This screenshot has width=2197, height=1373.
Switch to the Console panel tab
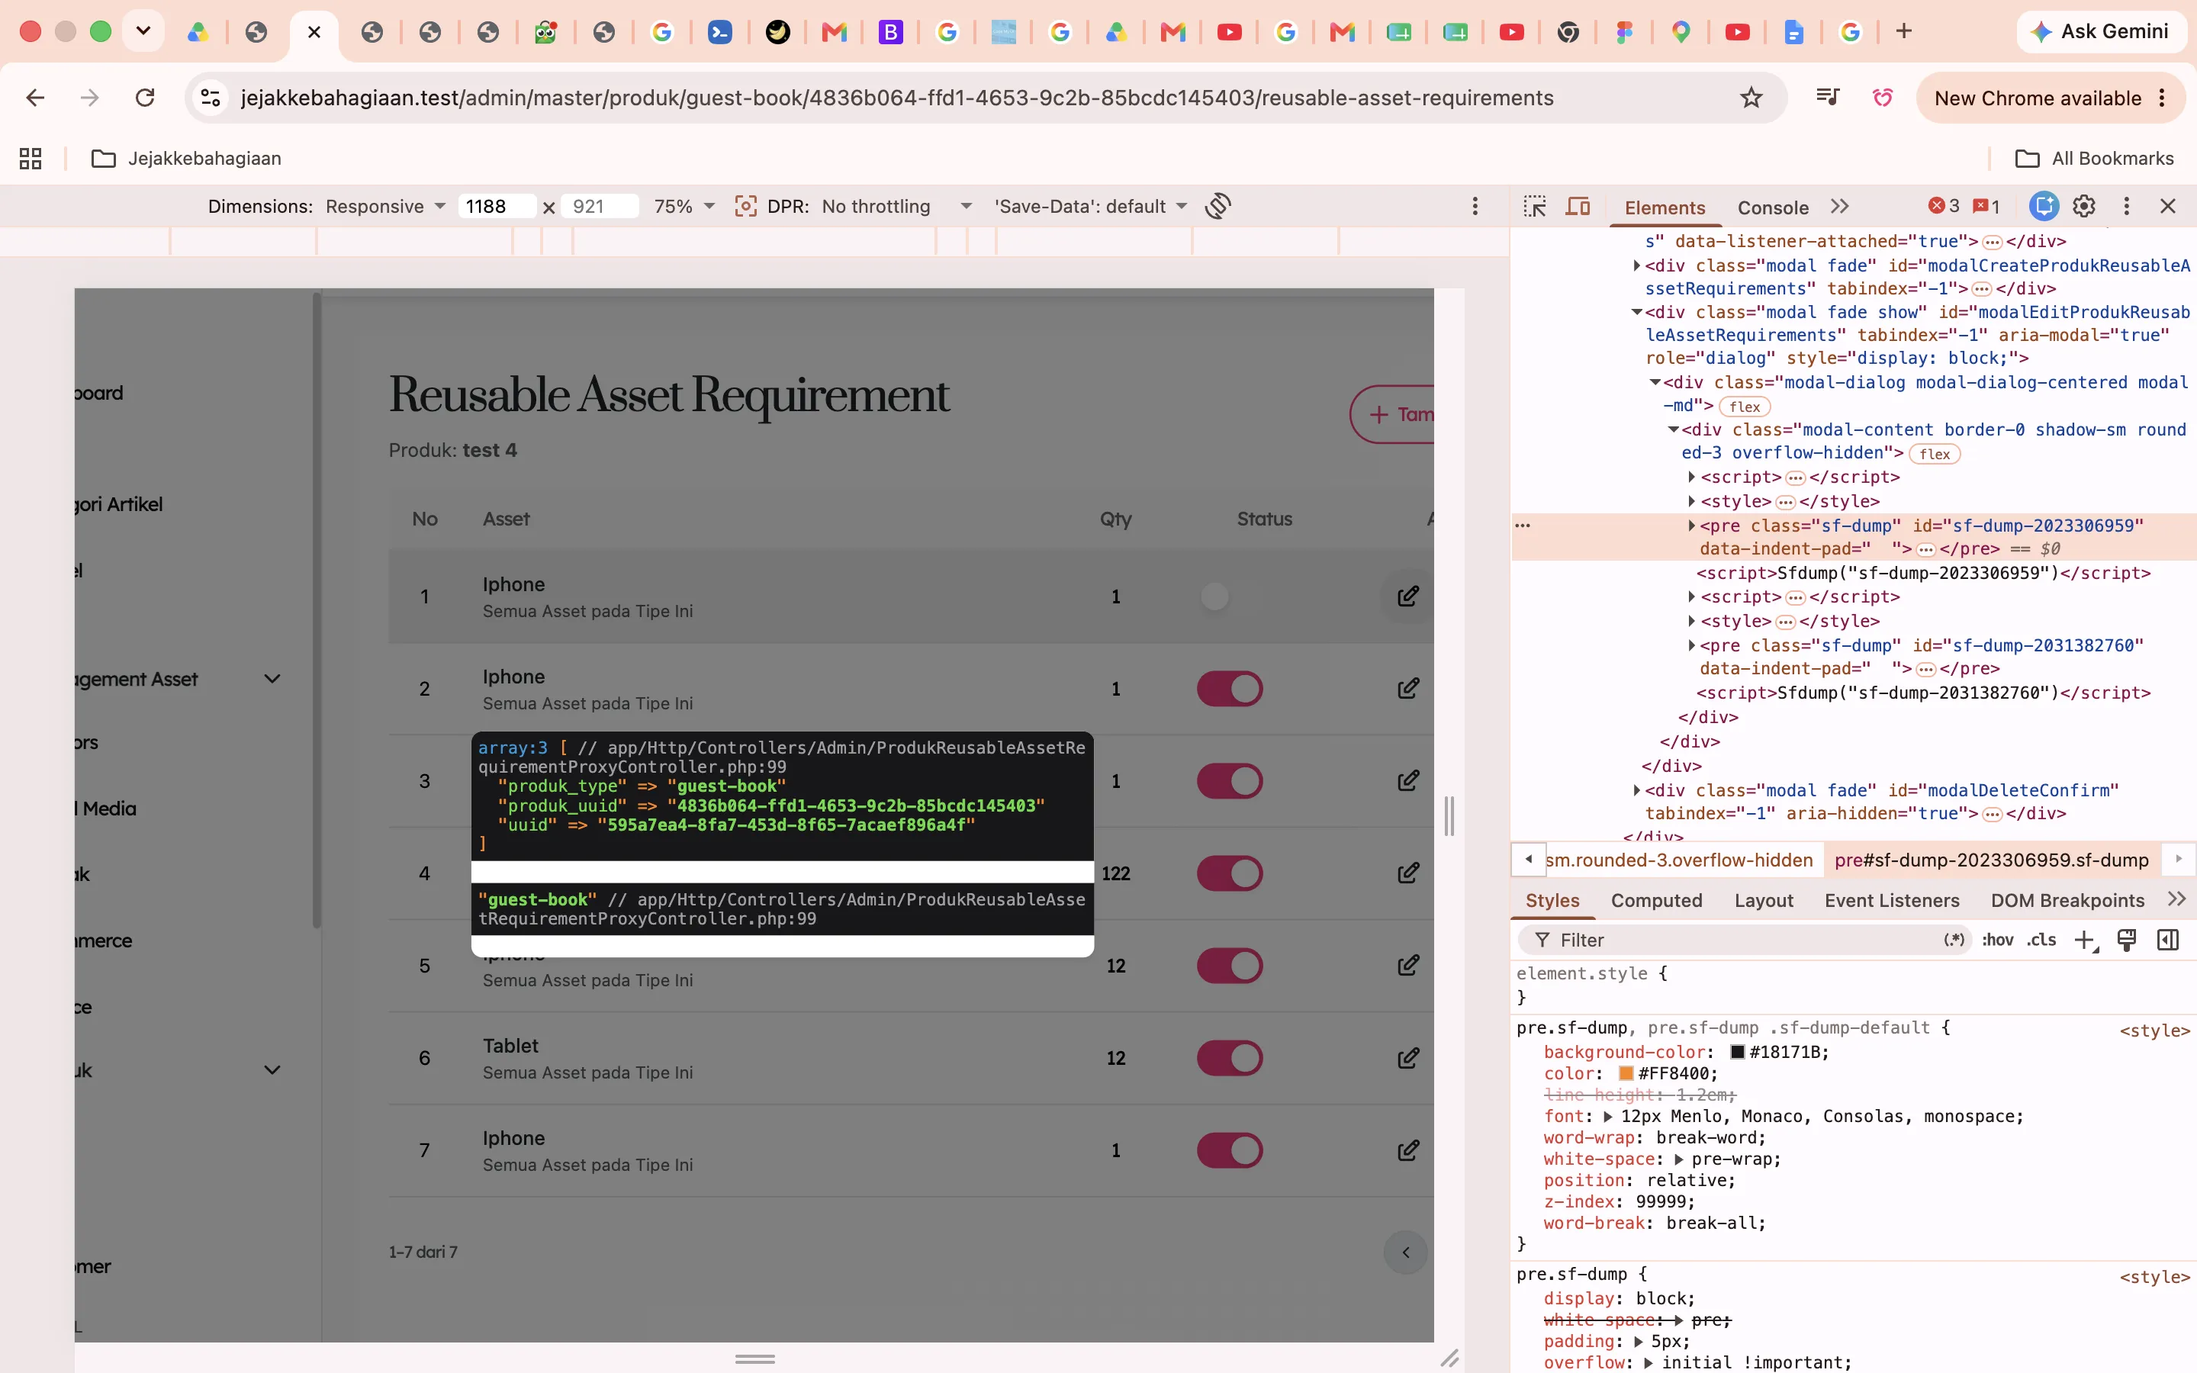point(1773,208)
